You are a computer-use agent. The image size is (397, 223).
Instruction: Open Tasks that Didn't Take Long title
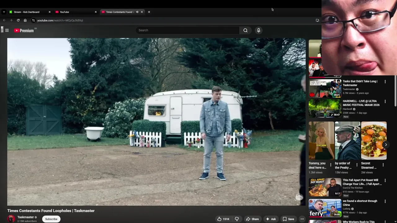point(360,83)
